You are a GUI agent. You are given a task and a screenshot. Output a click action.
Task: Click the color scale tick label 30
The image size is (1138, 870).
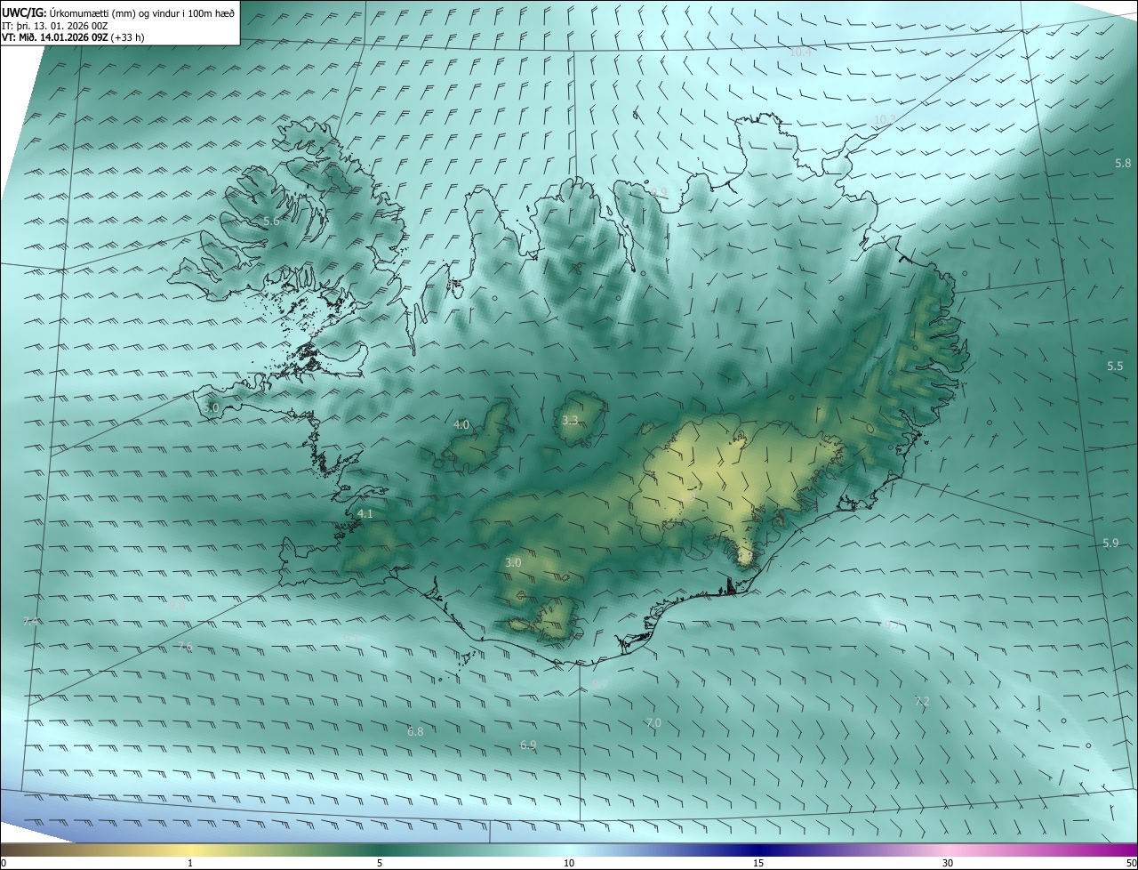point(948,863)
